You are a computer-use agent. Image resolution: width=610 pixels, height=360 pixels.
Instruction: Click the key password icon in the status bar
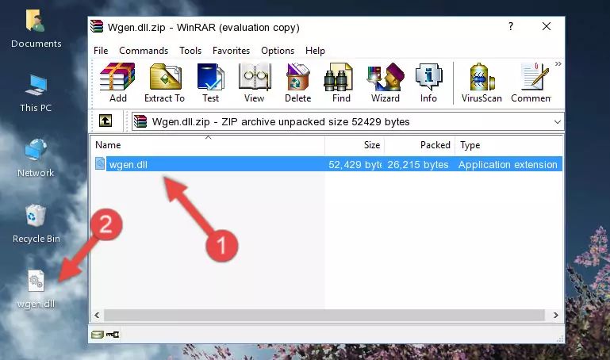(113, 335)
